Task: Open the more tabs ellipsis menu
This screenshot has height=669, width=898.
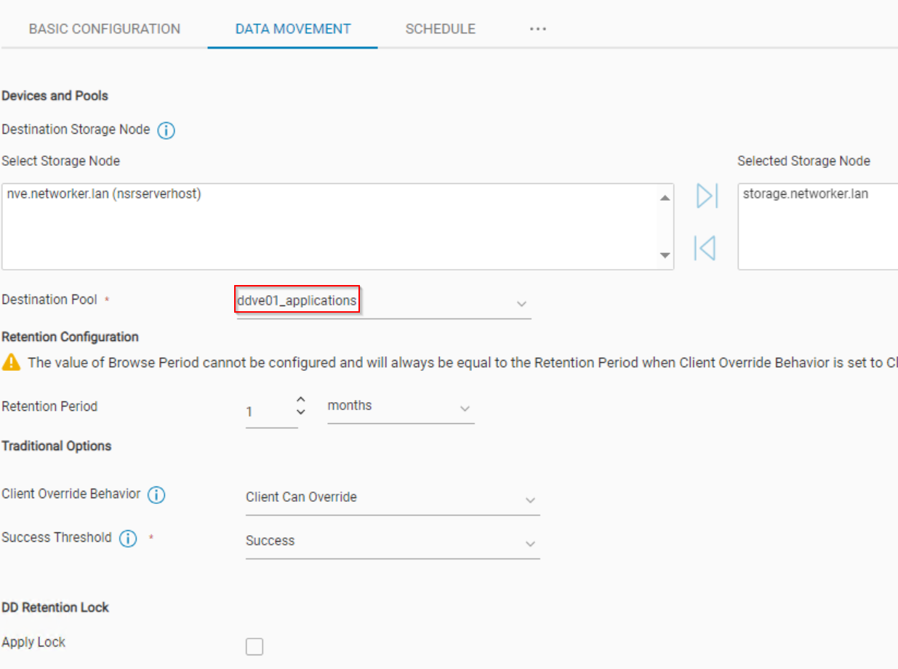Action: (537, 29)
